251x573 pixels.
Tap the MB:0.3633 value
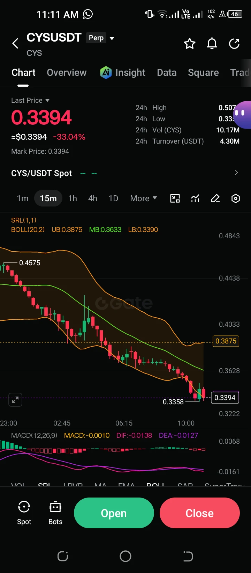105,230
